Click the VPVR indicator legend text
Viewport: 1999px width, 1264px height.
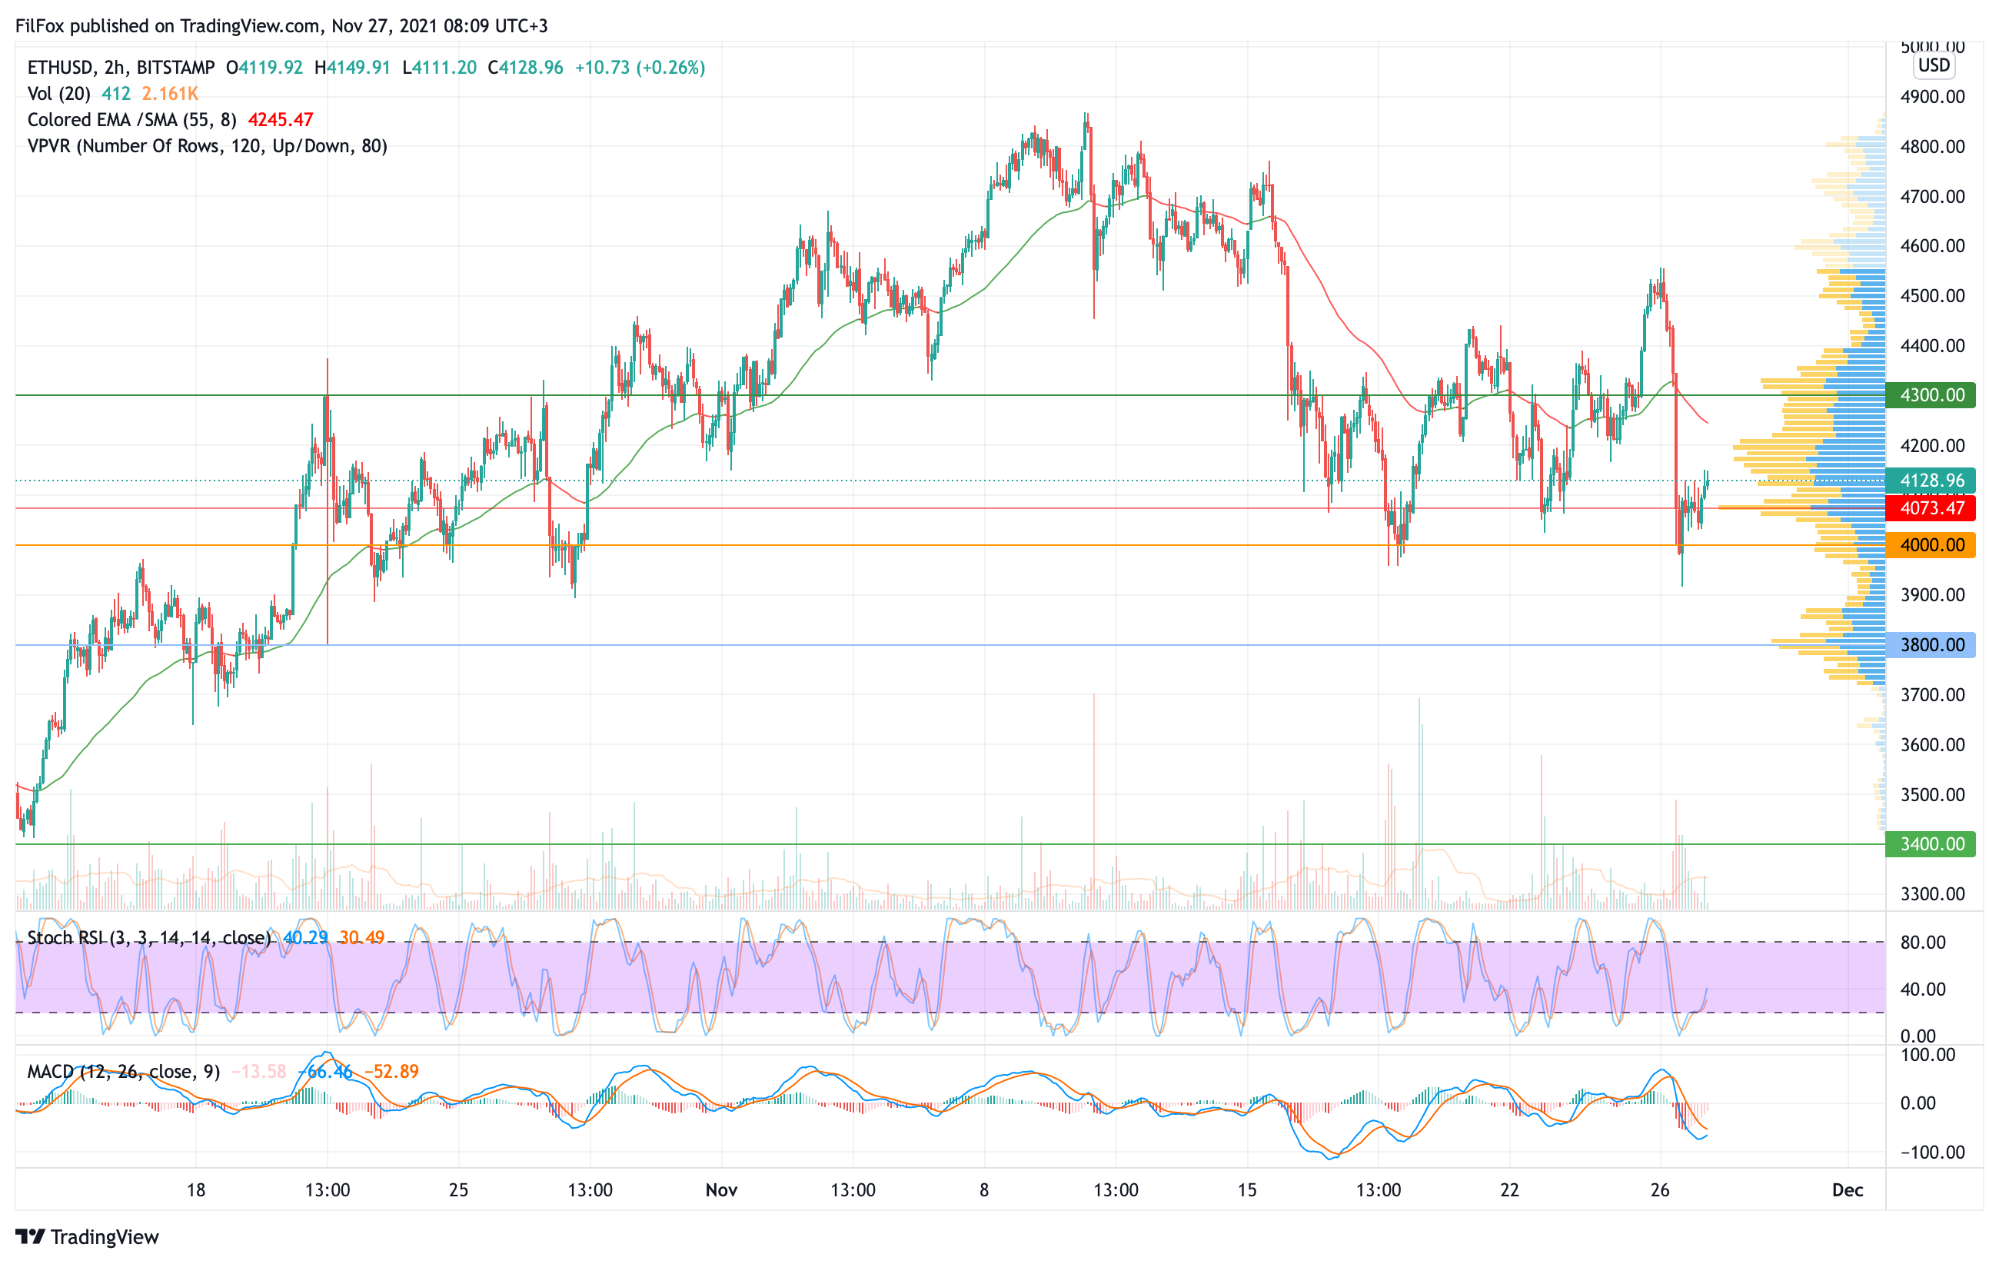coord(207,146)
